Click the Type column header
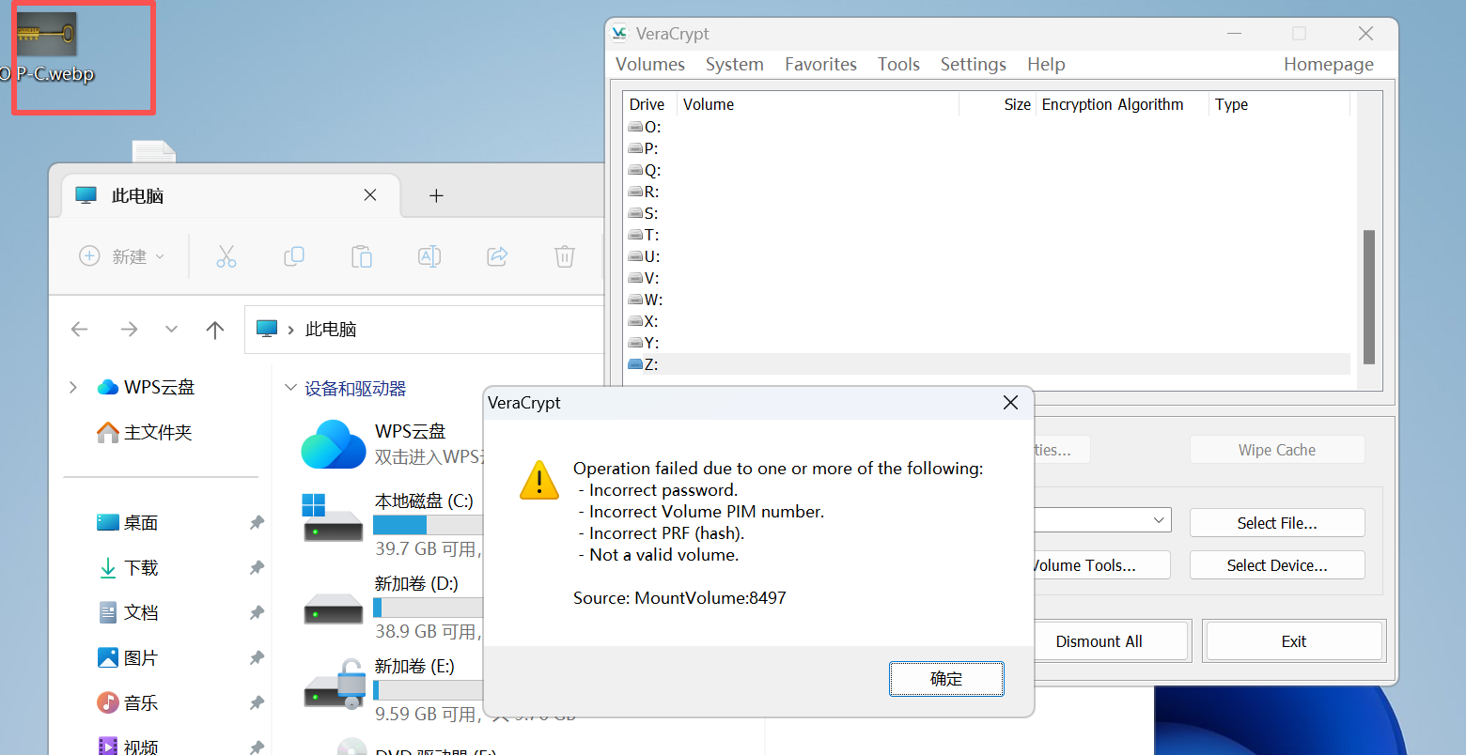The width and height of the screenshot is (1466, 755). (x=1279, y=104)
